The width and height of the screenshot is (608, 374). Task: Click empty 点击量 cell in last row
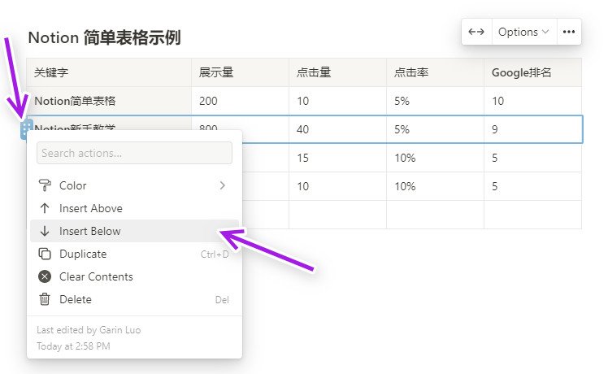(338, 215)
